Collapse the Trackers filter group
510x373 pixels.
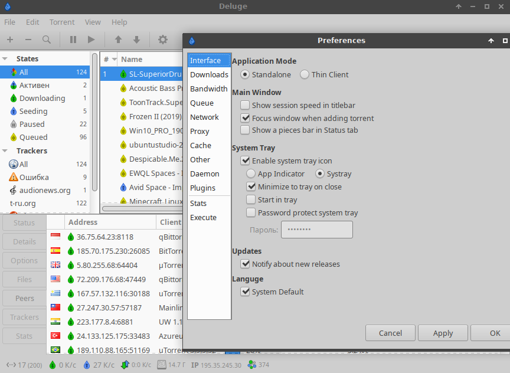pyautogui.click(x=5, y=151)
